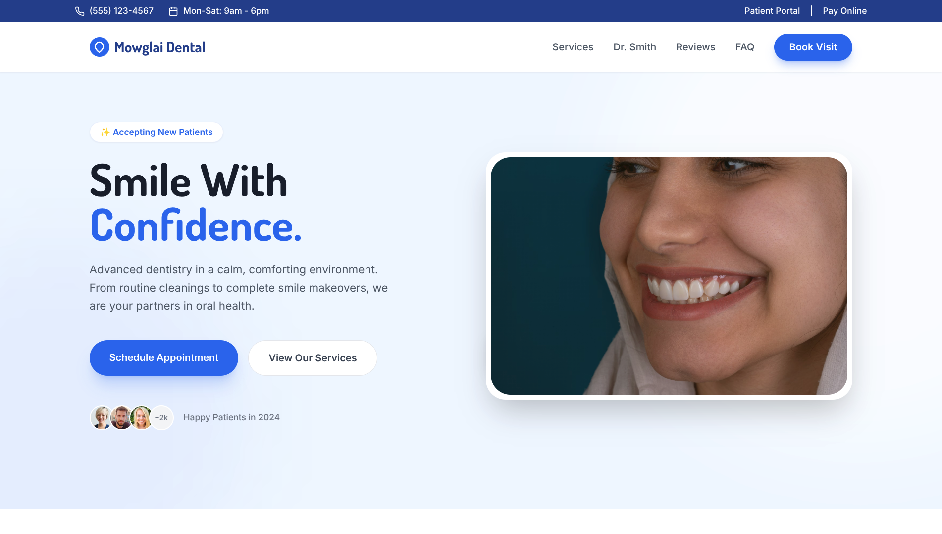
Task: Open the Services navigation item
Action: (x=573, y=47)
